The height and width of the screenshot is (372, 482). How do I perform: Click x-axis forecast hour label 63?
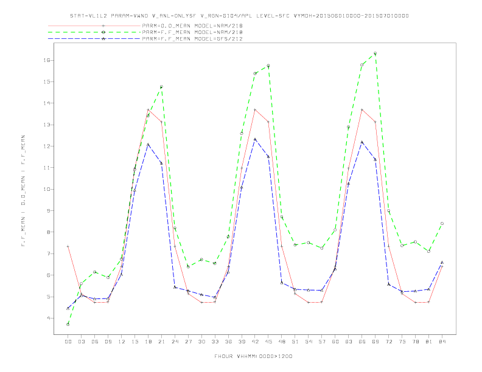[349, 342]
